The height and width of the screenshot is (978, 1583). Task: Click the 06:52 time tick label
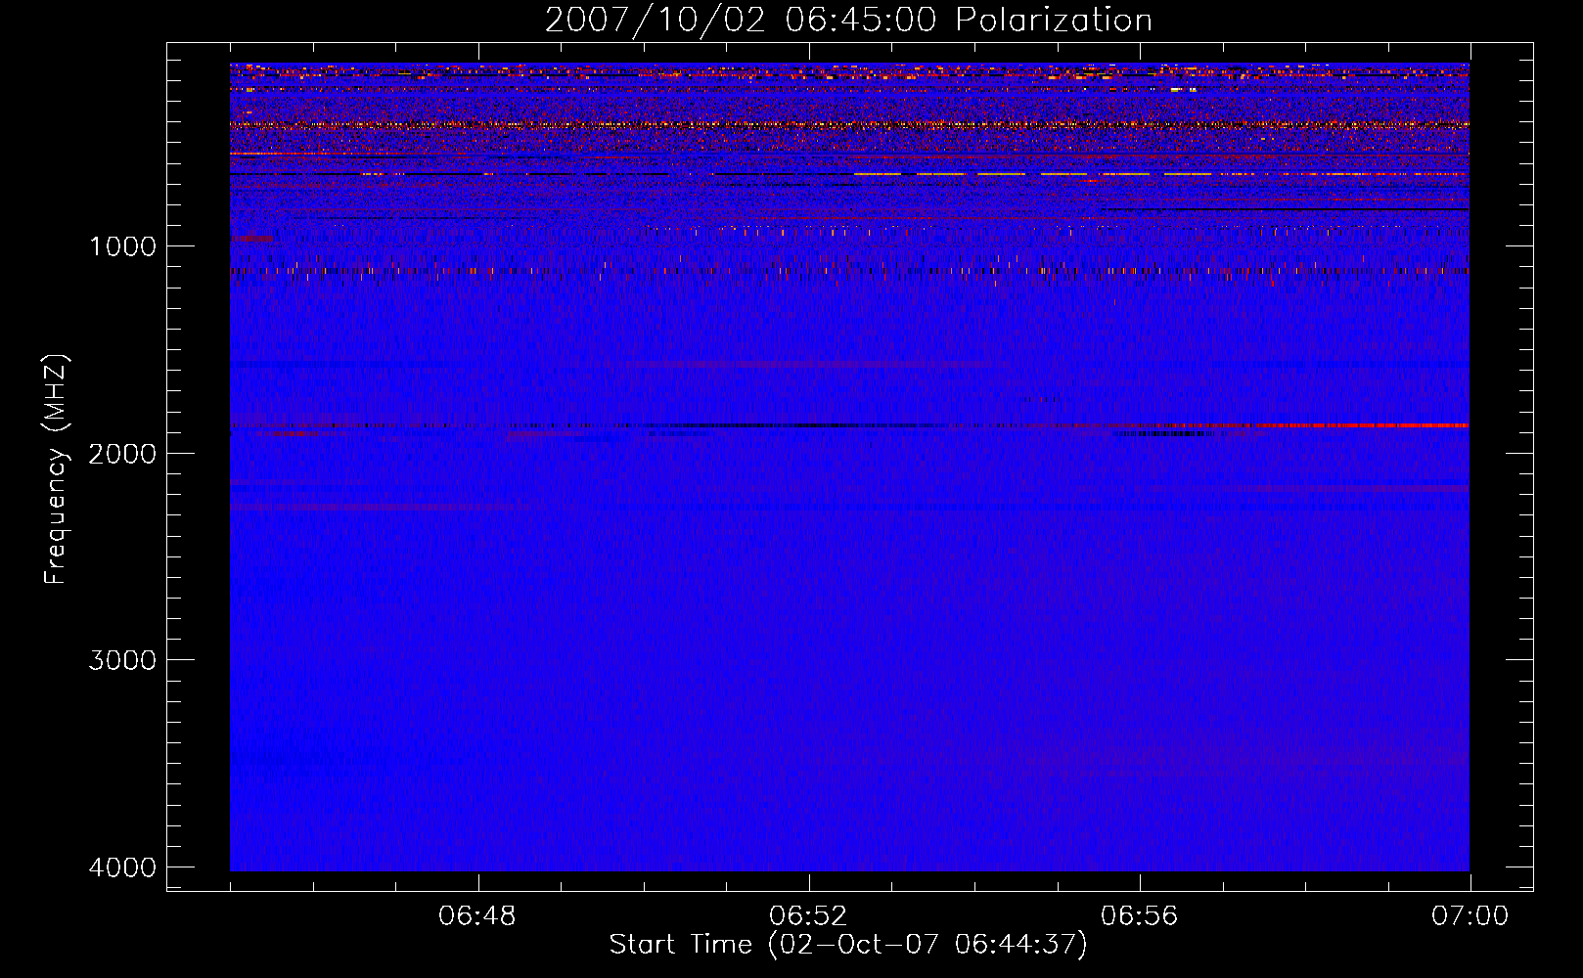(808, 916)
